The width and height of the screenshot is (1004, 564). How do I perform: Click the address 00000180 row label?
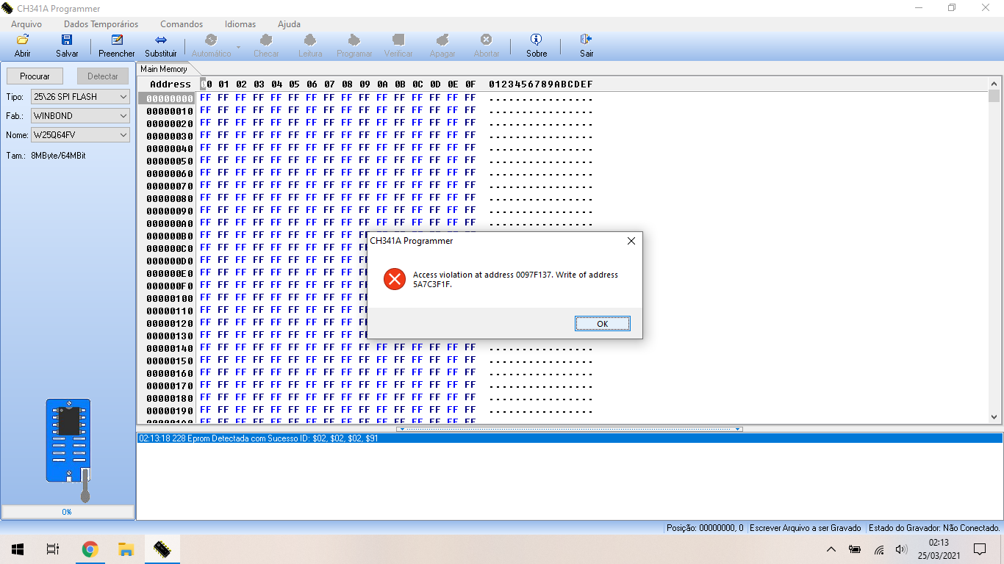coord(170,398)
